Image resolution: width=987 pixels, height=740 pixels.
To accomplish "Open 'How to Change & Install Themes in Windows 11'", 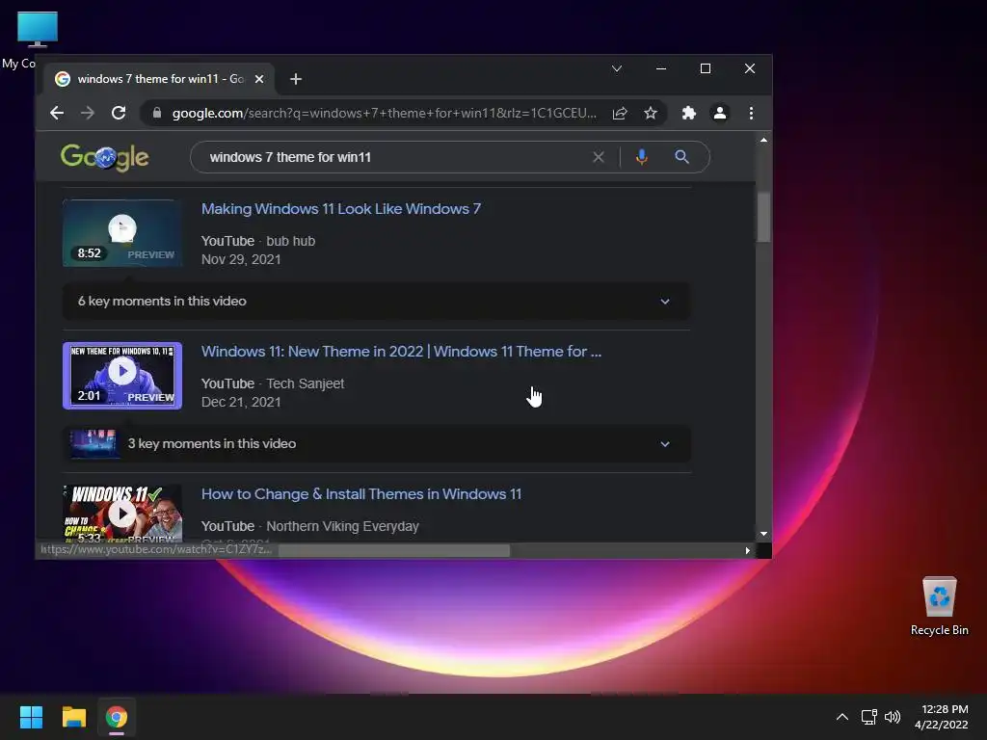I will [x=361, y=494].
